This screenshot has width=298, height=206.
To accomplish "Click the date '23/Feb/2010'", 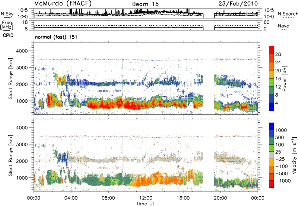I will click(238, 4).
